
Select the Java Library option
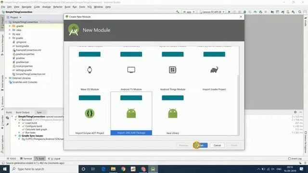pos(173,113)
